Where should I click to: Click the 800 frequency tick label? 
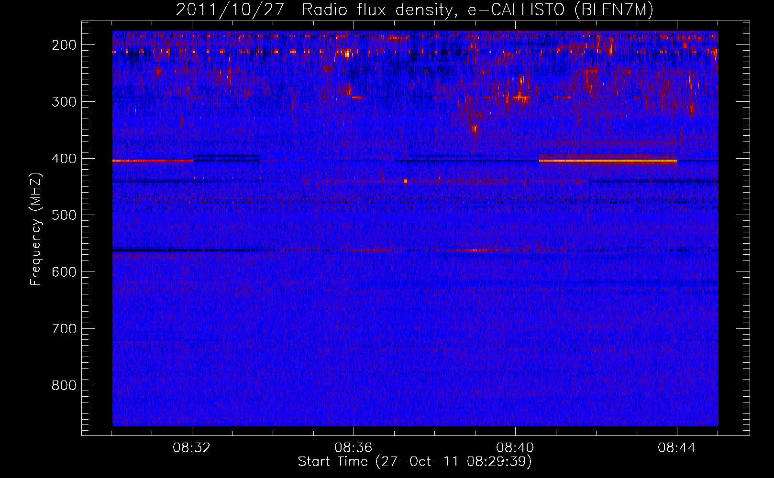click(x=64, y=385)
